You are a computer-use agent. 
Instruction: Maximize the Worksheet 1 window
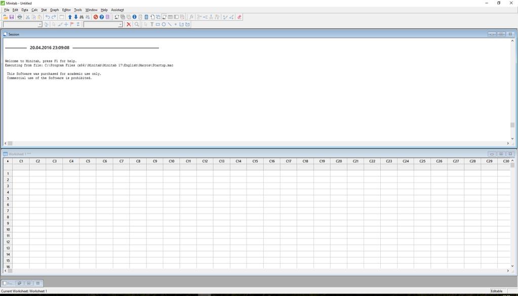(501, 154)
